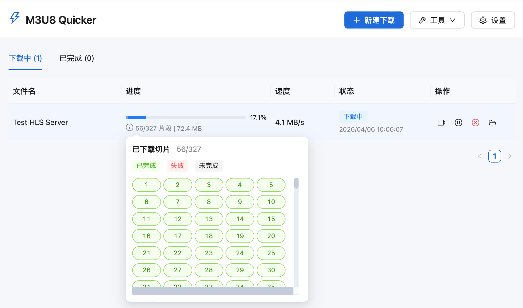
Task: Toggle the 未完成 segment filter
Action: (209, 165)
